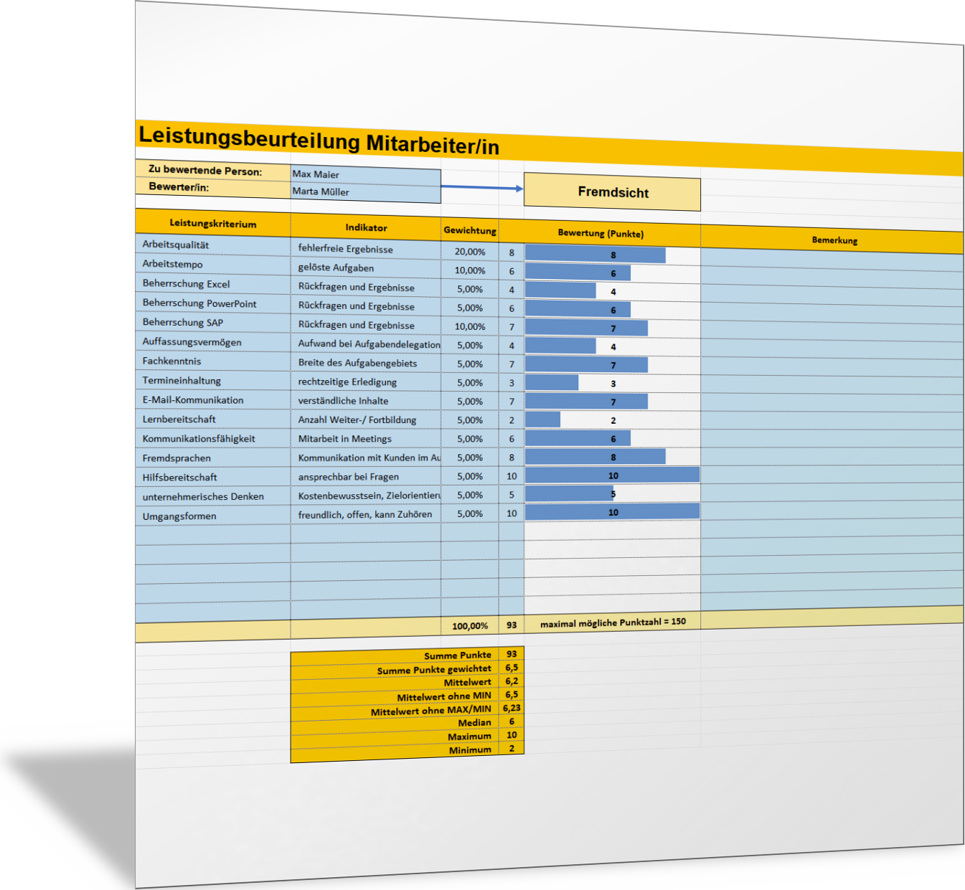Select the evaluator field containing Marta Müller
965x890 pixels.
click(366, 193)
